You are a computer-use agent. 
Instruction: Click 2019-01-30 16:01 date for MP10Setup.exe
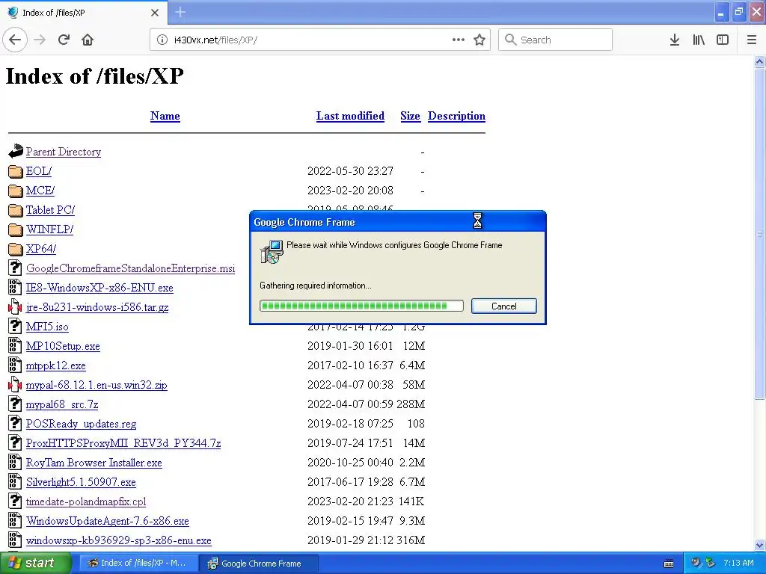[x=350, y=346]
